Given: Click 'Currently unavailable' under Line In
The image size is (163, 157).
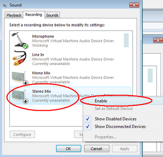Looking at the screenshot, I should click(x=51, y=63).
